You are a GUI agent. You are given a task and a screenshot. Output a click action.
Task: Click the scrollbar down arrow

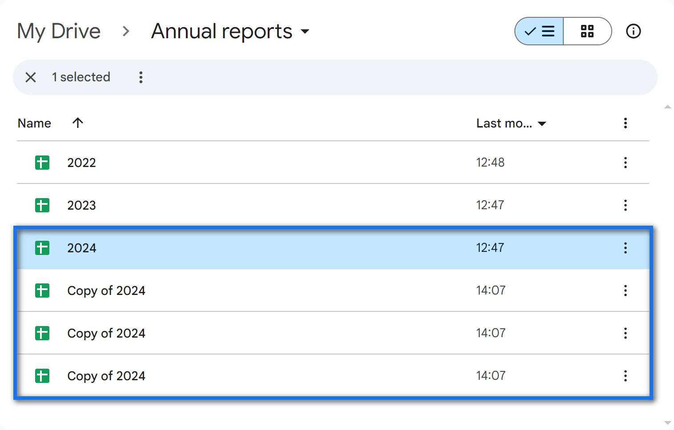coord(667,423)
